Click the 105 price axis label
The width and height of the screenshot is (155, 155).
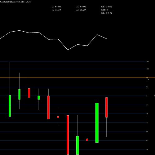tap(148, 62)
